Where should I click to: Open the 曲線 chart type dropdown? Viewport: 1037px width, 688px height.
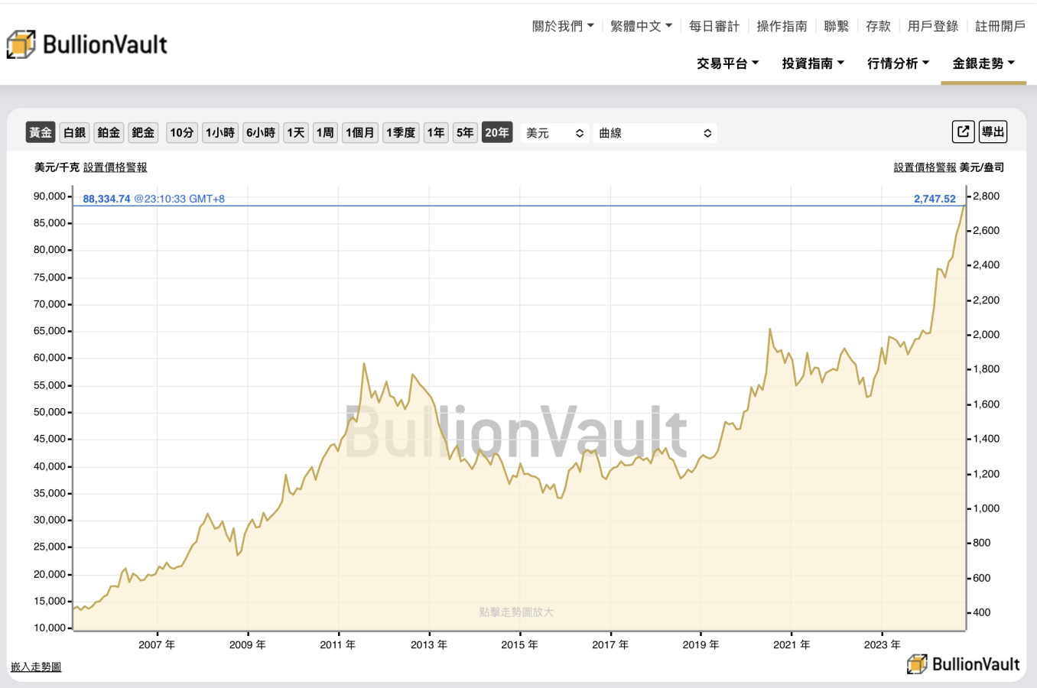pyautogui.click(x=655, y=133)
